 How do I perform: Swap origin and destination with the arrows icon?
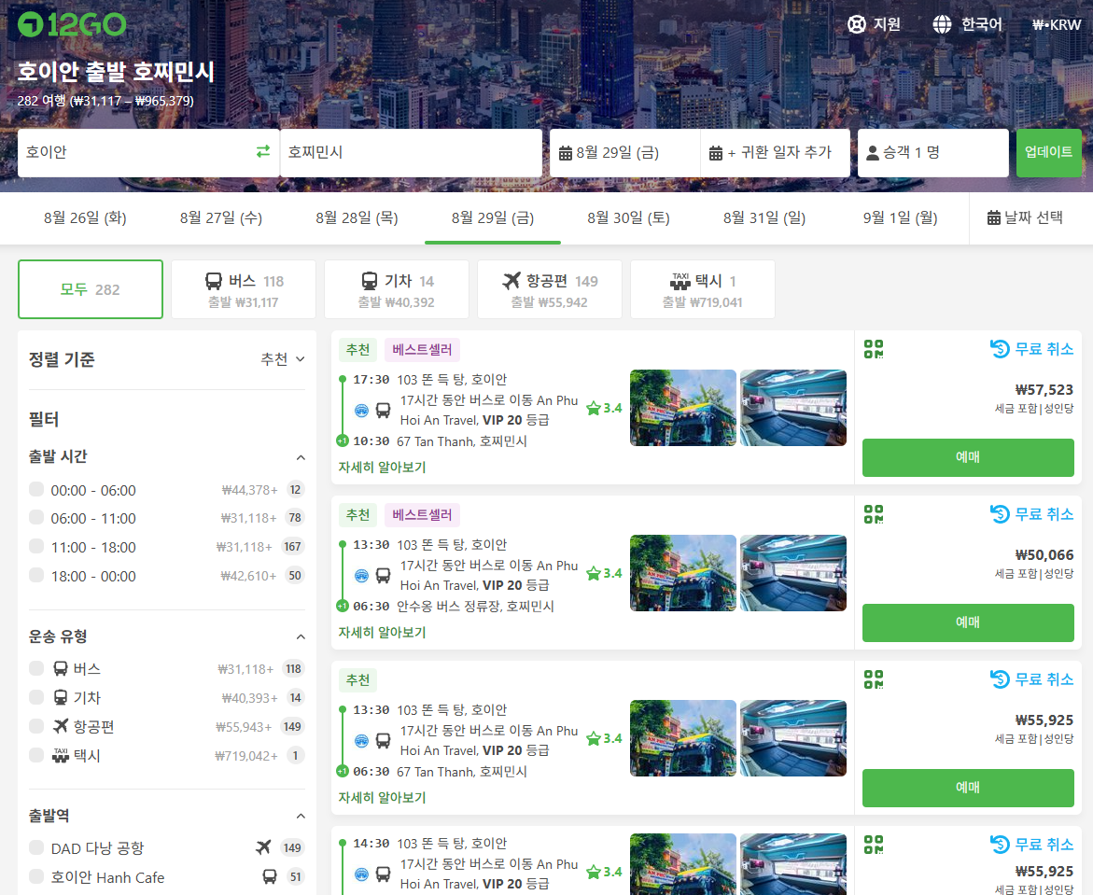(263, 151)
